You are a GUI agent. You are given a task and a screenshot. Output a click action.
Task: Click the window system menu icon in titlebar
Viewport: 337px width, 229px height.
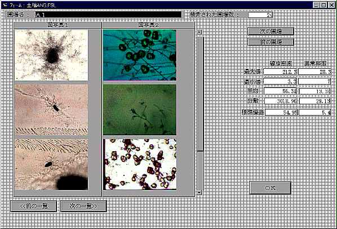(x=6, y=5)
